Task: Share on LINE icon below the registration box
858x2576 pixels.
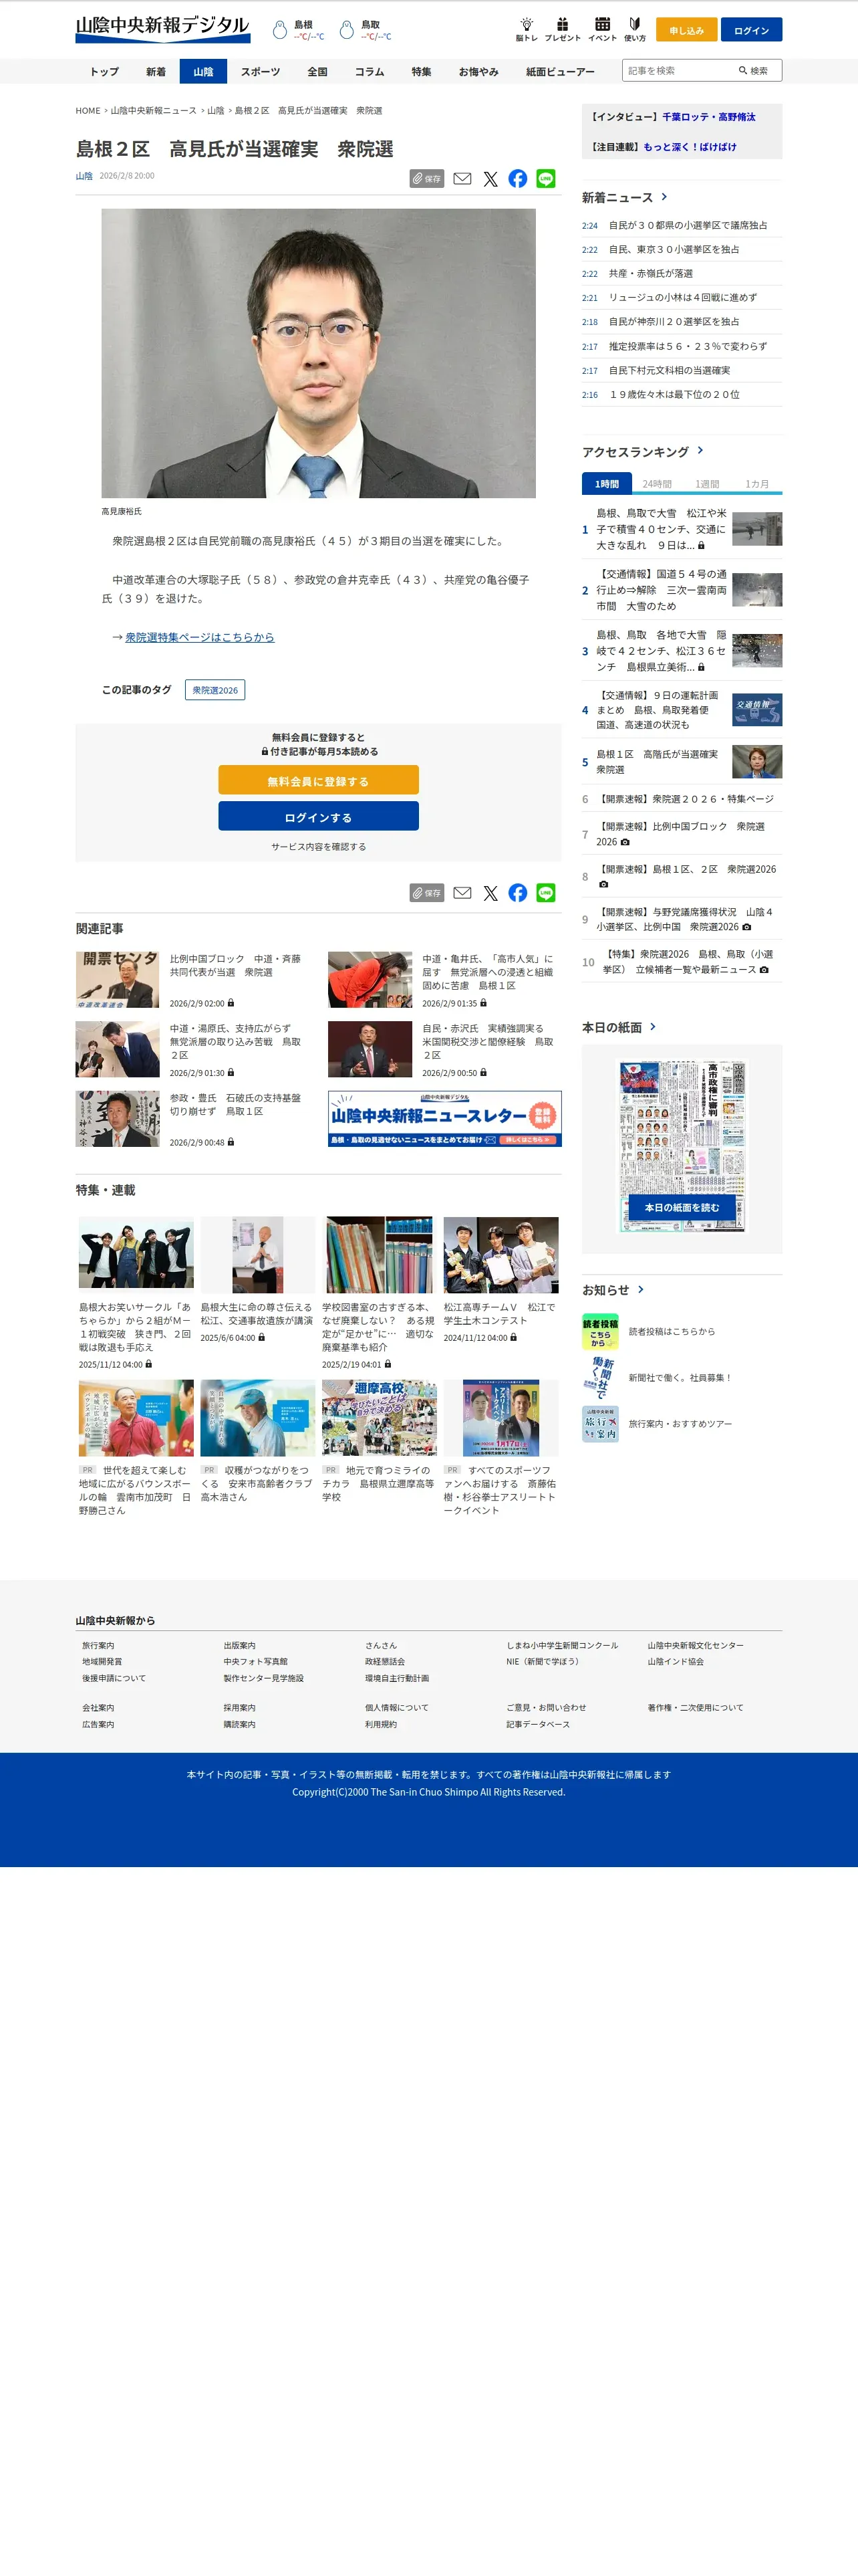Action: (x=545, y=893)
